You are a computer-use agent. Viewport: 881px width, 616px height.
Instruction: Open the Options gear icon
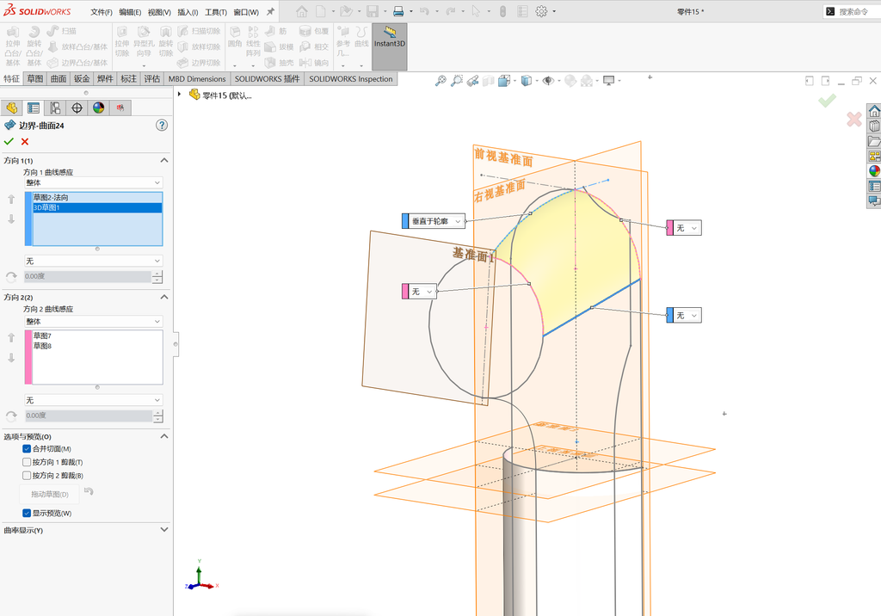pos(541,11)
